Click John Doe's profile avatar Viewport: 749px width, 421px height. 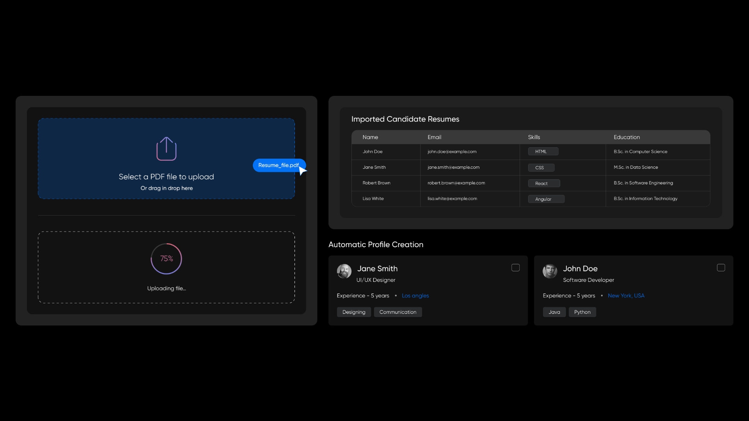coord(550,271)
